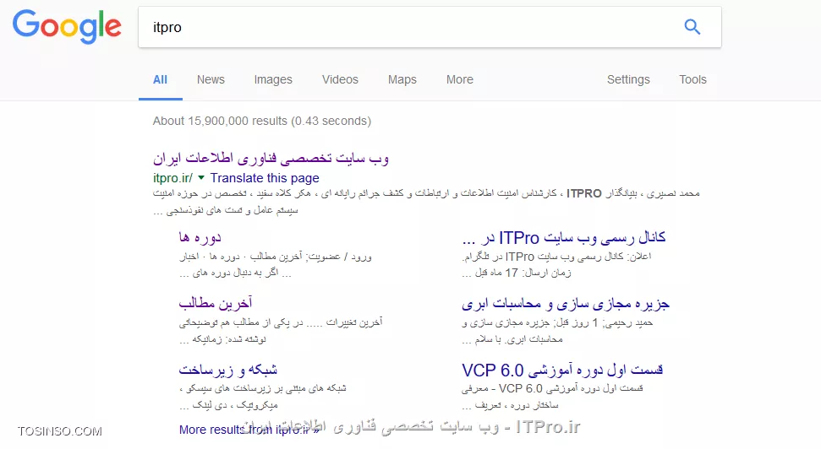
Task: Click the Google logo
Action: [x=67, y=27]
